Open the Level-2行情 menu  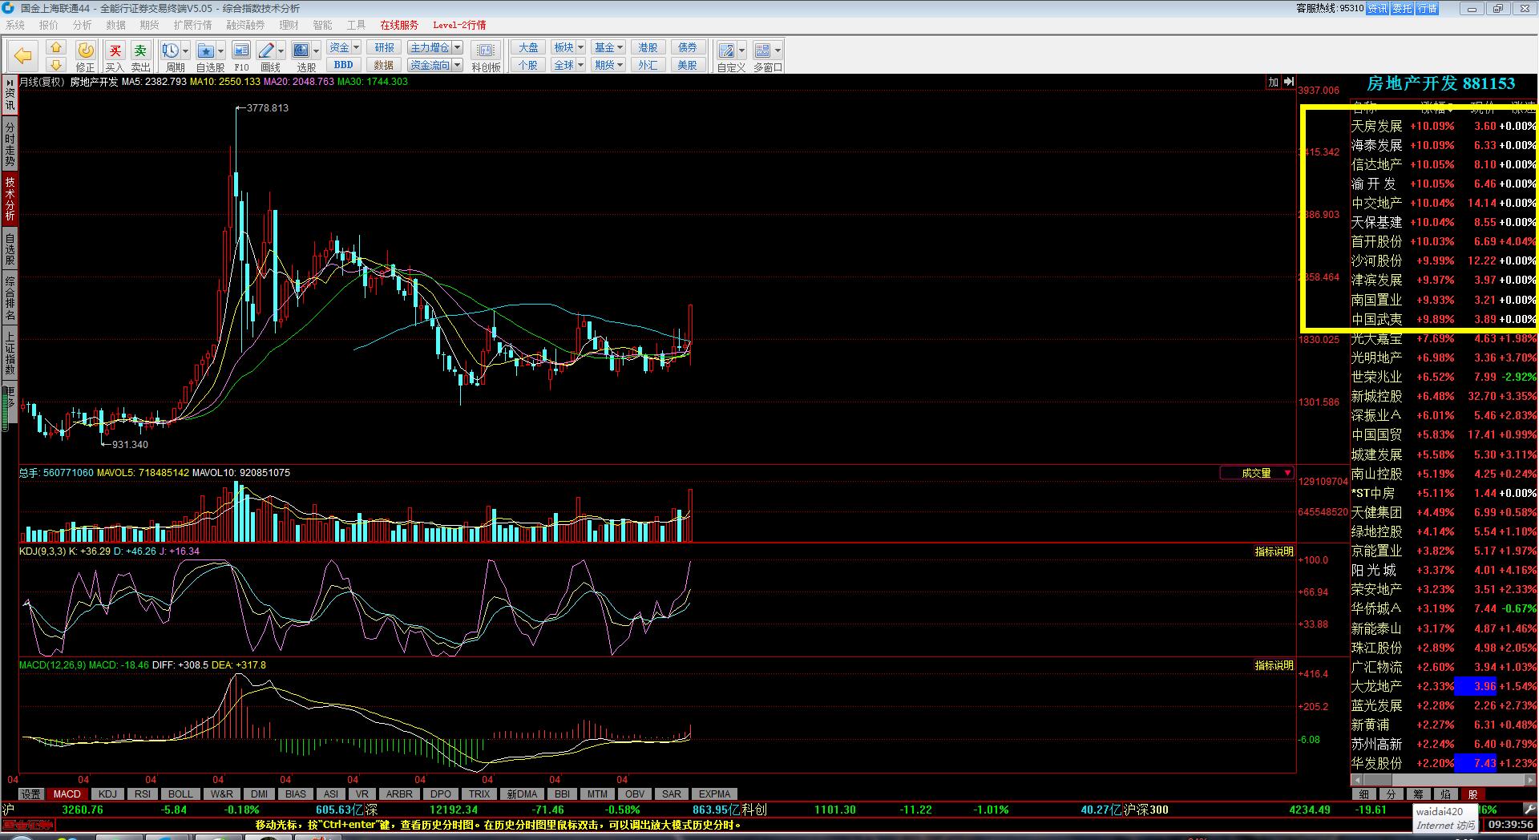pyautogui.click(x=459, y=25)
